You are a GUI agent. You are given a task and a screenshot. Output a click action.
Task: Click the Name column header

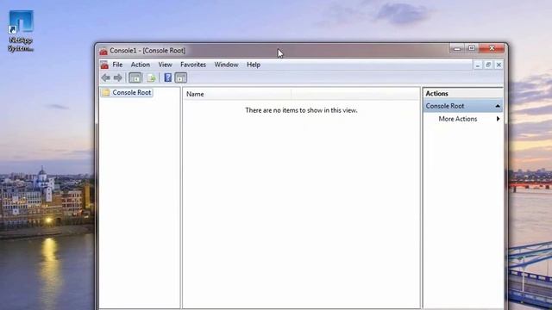click(x=237, y=94)
